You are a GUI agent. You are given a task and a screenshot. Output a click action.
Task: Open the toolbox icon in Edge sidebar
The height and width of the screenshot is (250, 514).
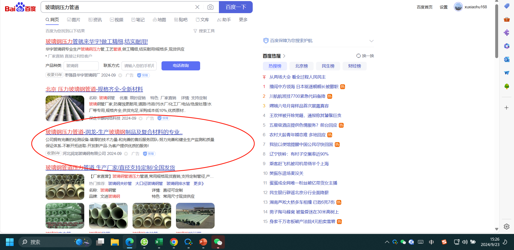(x=506, y=19)
